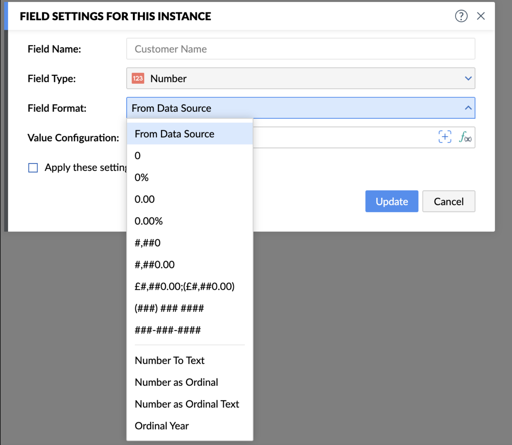
Task: Collapse the Field Format dropdown
Action: (468, 108)
